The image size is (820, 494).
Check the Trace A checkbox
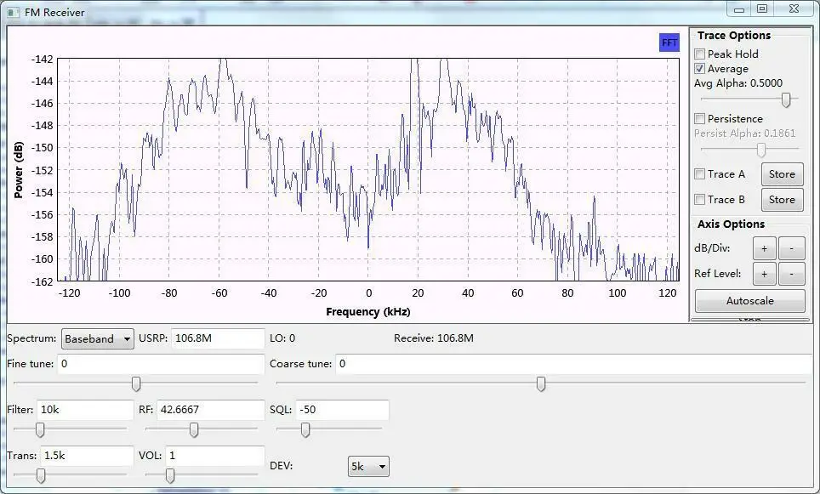click(x=700, y=174)
